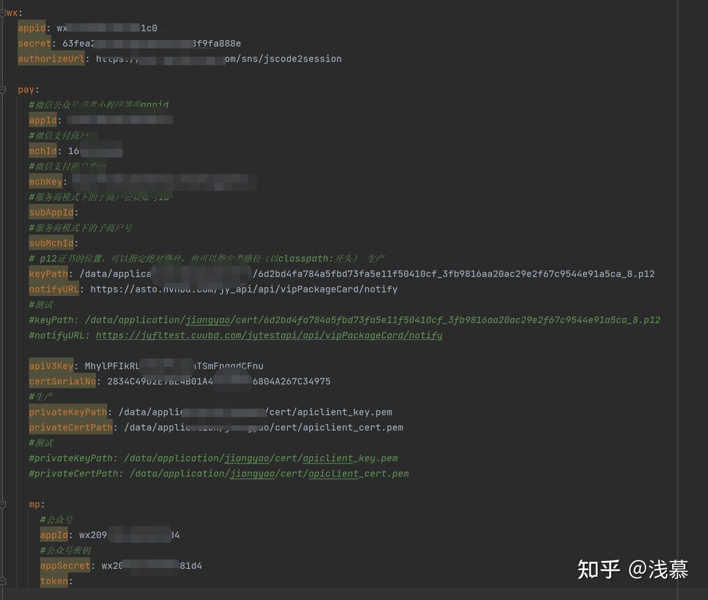Viewport: 708px width, 600px height.
Task: Click the privateKeyPath key name
Action: coord(68,412)
